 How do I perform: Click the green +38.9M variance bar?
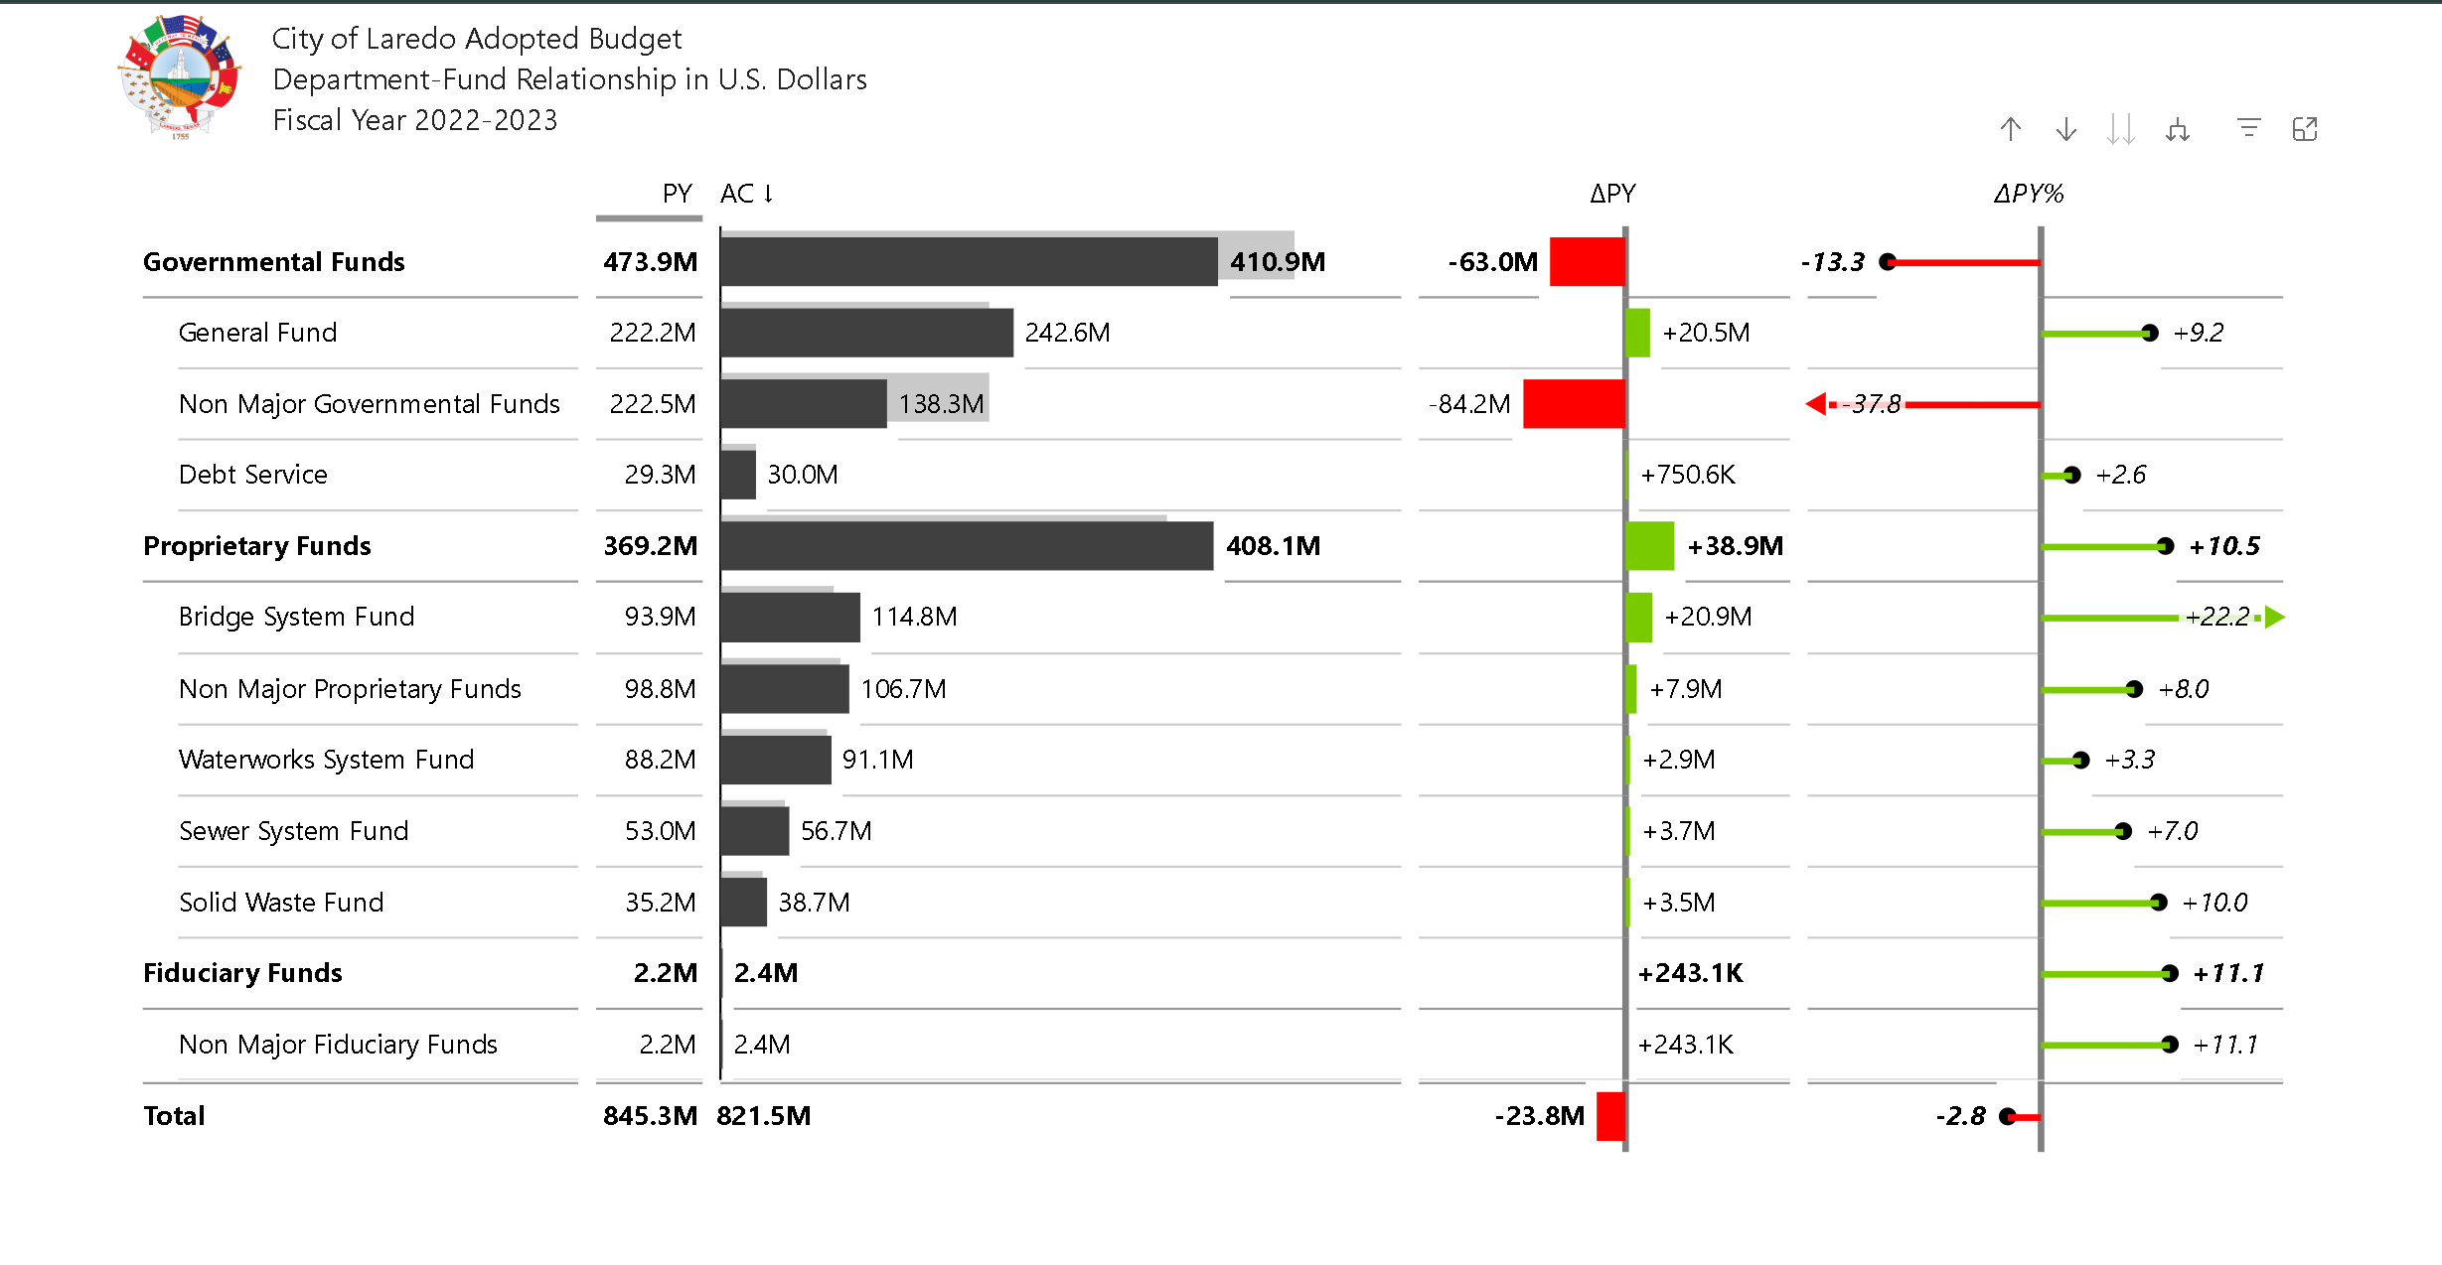[1650, 546]
